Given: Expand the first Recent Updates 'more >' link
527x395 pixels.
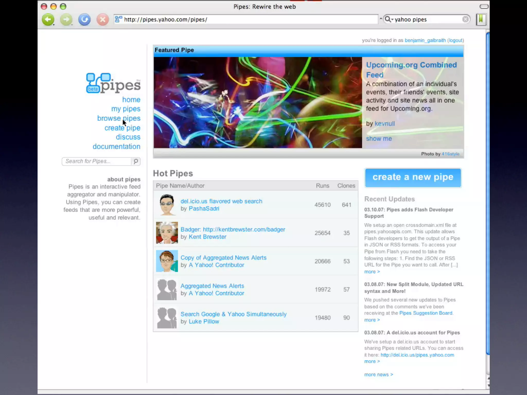Looking at the screenshot, I should (x=372, y=272).
